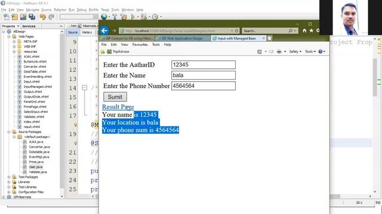
Task: Click the NetBeans Save All icon
Action: 32,17
